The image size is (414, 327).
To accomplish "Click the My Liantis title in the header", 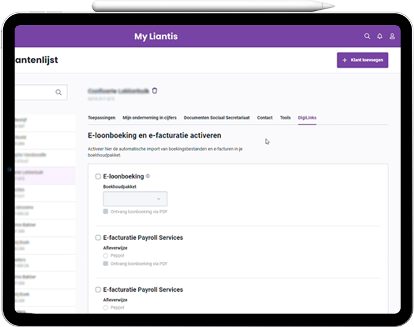I will pyautogui.click(x=156, y=37).
